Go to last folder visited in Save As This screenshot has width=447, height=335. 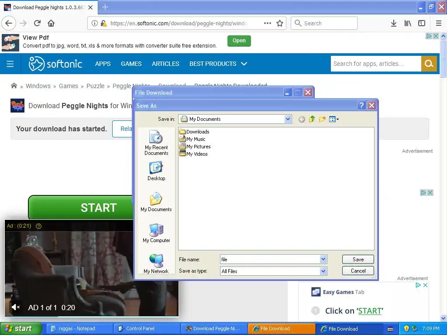tap(302, 120)
